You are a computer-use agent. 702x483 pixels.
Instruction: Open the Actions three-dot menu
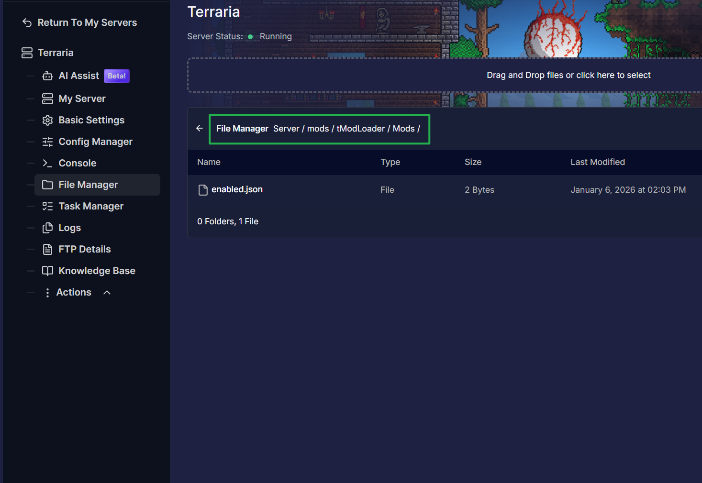[47, 293]
